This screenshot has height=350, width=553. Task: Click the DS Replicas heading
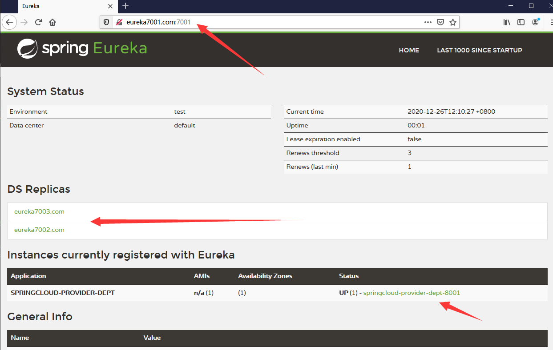click(x=39, y=189)
